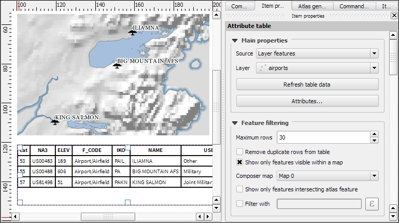
Task: Click the US81498 table cell
Action: (x=42, y=182)
